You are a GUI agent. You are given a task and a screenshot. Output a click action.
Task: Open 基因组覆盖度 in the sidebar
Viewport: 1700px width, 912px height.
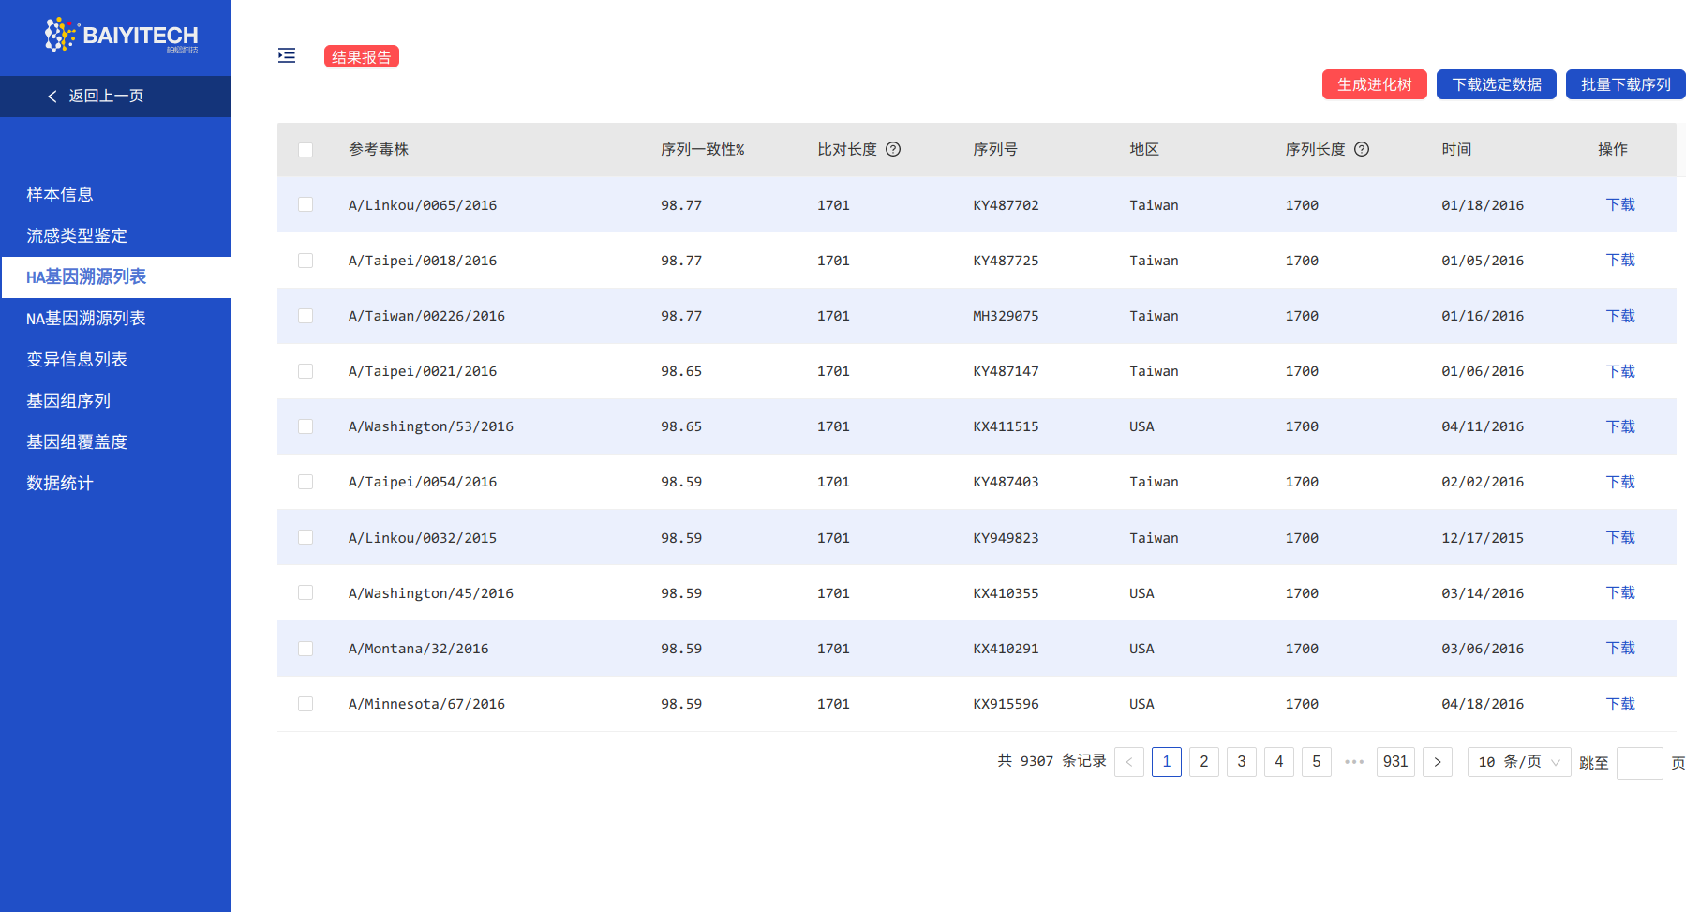pyautogui.click(x=115, y=441)
